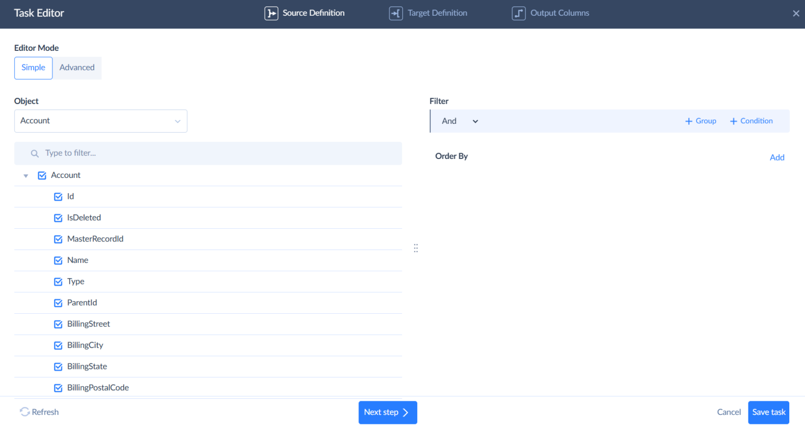Click the Next step button

pyautogui.click(x=387, y=412)
